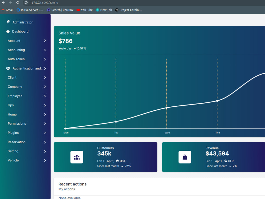The height and width of the screenshot is (199, 265).
Task: Select Reservation in the sidebar
Action: 16,142
